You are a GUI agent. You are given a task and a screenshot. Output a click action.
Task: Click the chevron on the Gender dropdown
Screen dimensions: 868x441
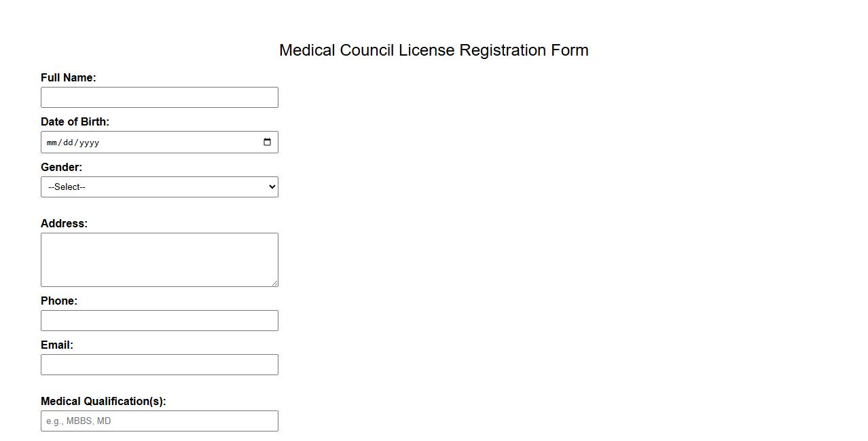pyautogui.click(x=270, y=187)
